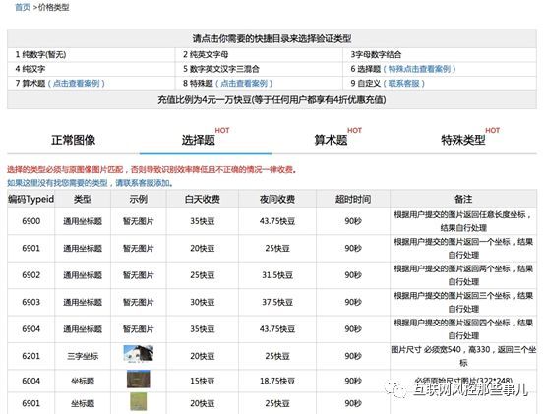The image size is (545, 414).
Task: Open the green example thumbnail in last row
Action: [139, 401]
